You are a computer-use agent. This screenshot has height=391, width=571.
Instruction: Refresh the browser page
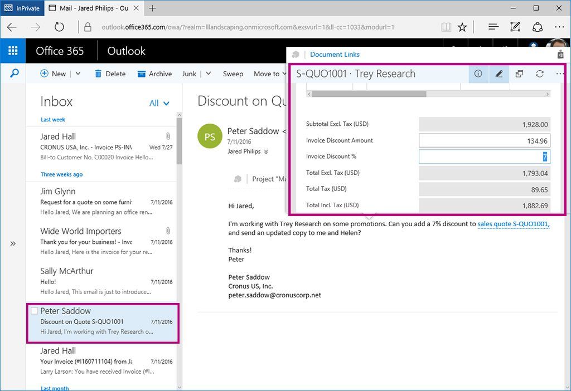(x=59, y=27)
